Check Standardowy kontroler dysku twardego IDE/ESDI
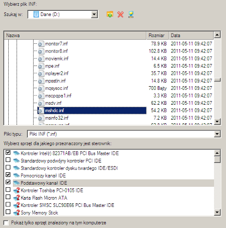 coord(8,167)
